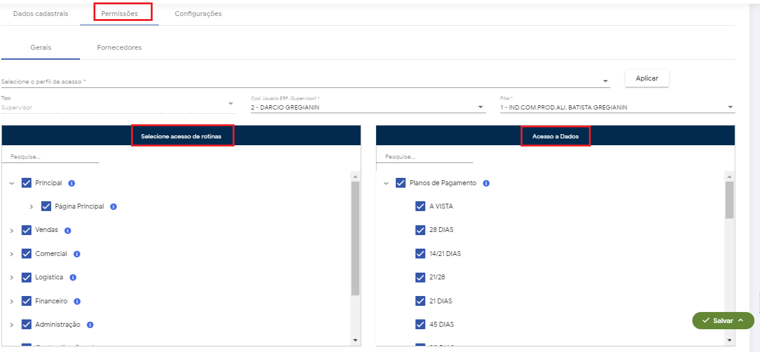
Task: Expand the Comercial tree node
Action: click(x=12, y=254)
